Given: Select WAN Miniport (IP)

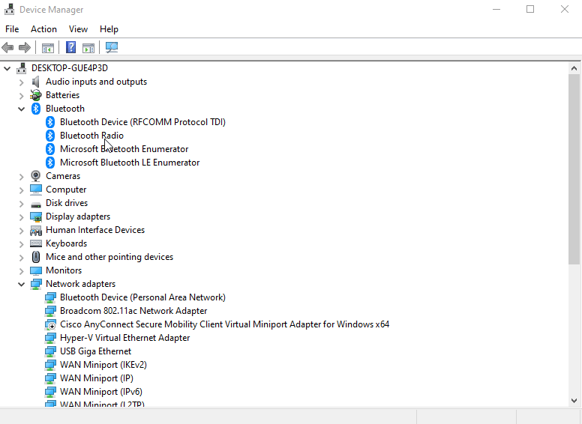Looking at the screenshot, I should pos(97,378).
